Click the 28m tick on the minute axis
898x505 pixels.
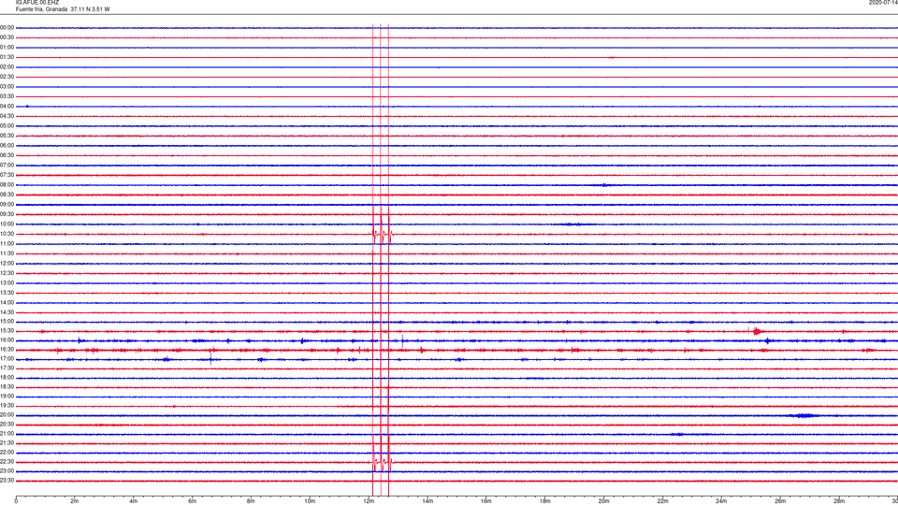pos(839,501)
